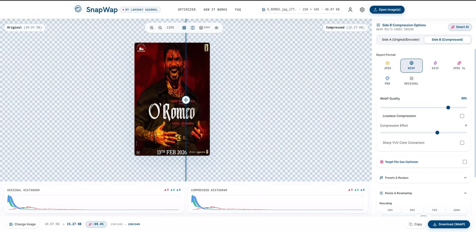
Task: Click the savings sparkle badge -69.4%
Action: click(x=96, y=224)
